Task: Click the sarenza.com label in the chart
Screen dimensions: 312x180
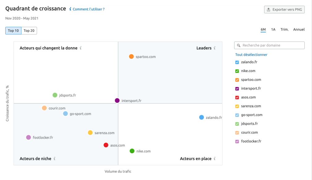Action: point(104,133)
